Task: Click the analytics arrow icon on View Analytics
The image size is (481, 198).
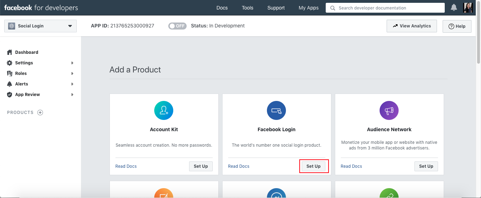Action: pos(395,26)
